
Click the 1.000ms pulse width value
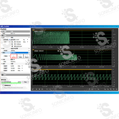click(18, 44)
